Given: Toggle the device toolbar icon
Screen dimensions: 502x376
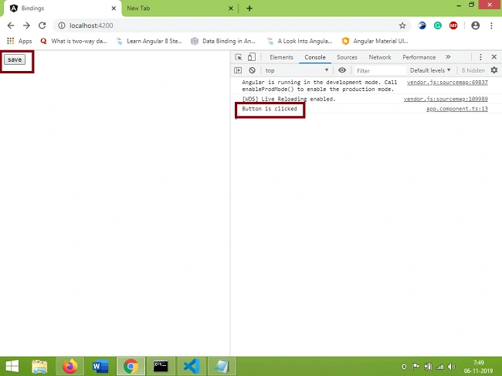Looking at the screenshot, I should [252, 57].
